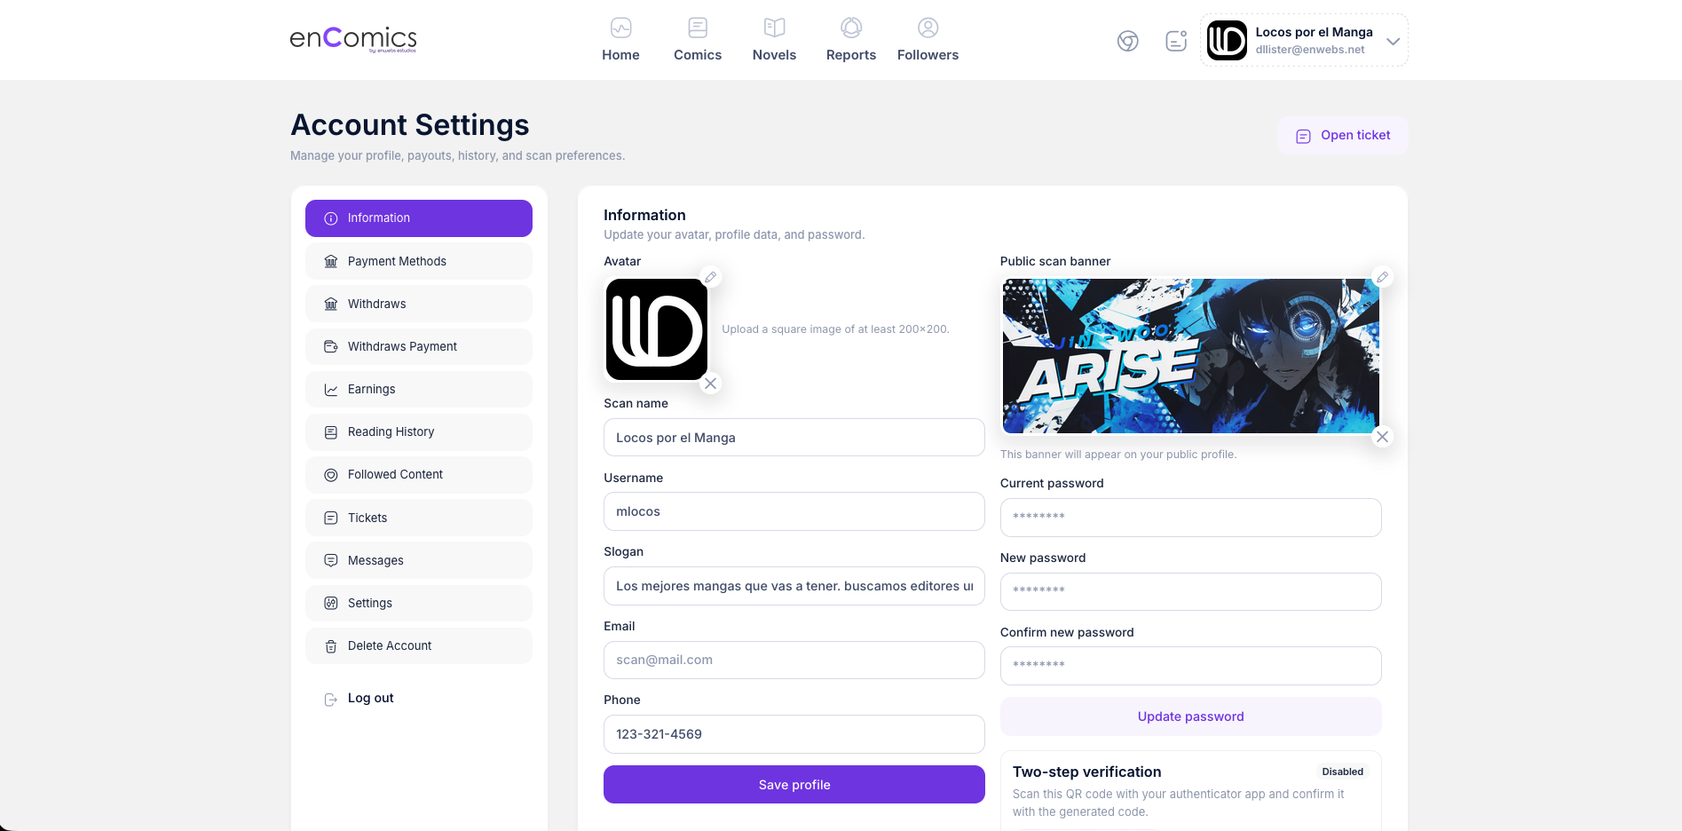Focus the Slogan field
1682x831 pixels.
[794, 586]
